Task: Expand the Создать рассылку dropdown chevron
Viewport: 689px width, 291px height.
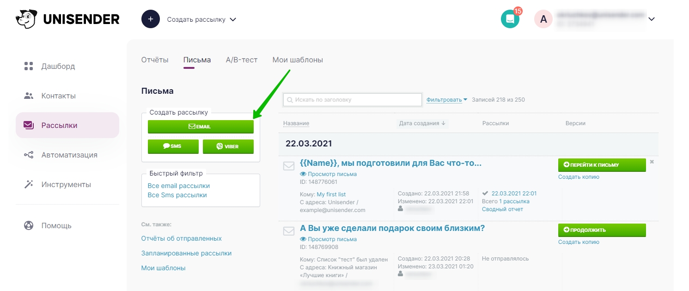Action: coord(233,20)
